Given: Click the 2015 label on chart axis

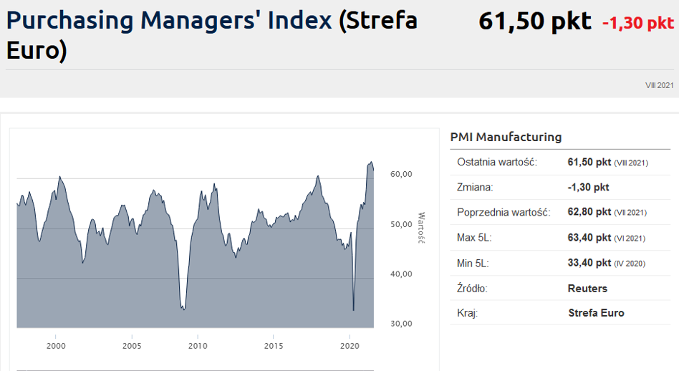Looking at the screenshot, I should pyautogui.click(x=273, y=346).
